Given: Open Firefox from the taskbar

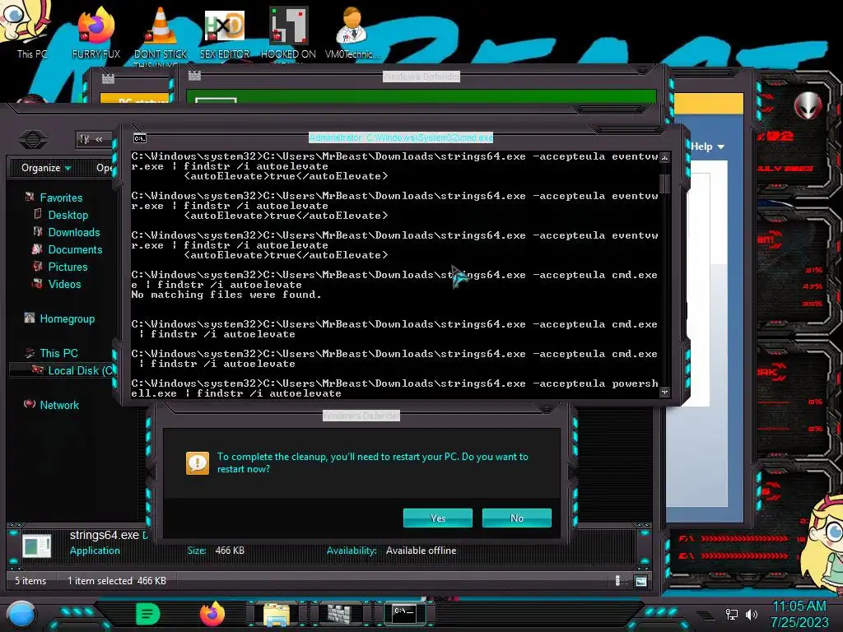Looking at the screenshot, I should (x=212, y=614).
